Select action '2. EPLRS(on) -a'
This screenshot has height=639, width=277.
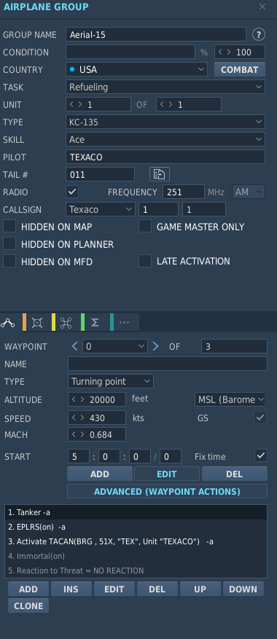(x=136, y=527)
